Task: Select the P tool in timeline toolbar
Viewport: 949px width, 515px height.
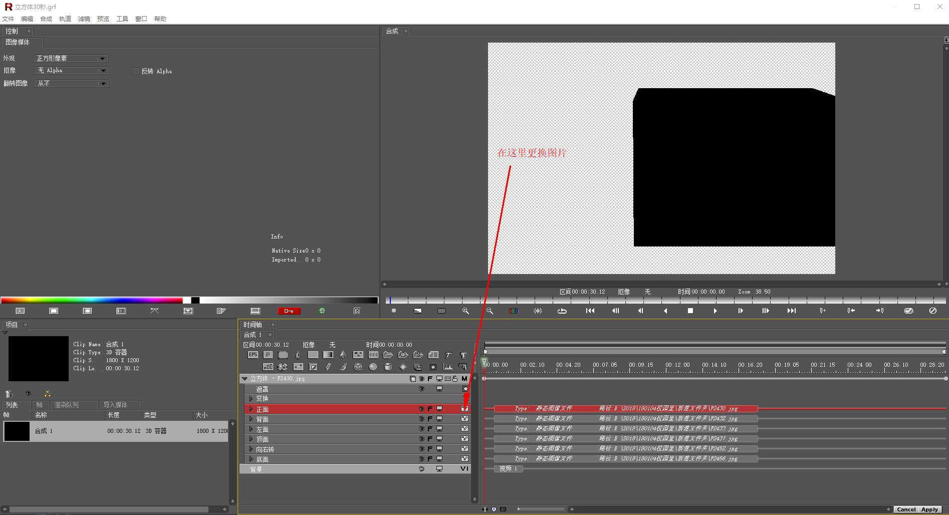Action: 268,355
